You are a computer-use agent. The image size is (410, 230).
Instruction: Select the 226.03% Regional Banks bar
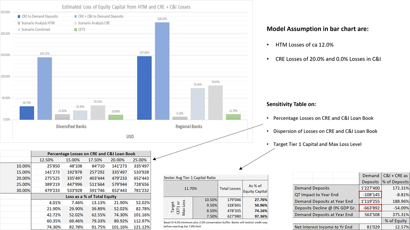pyautogui.click(x=162, y=71)
